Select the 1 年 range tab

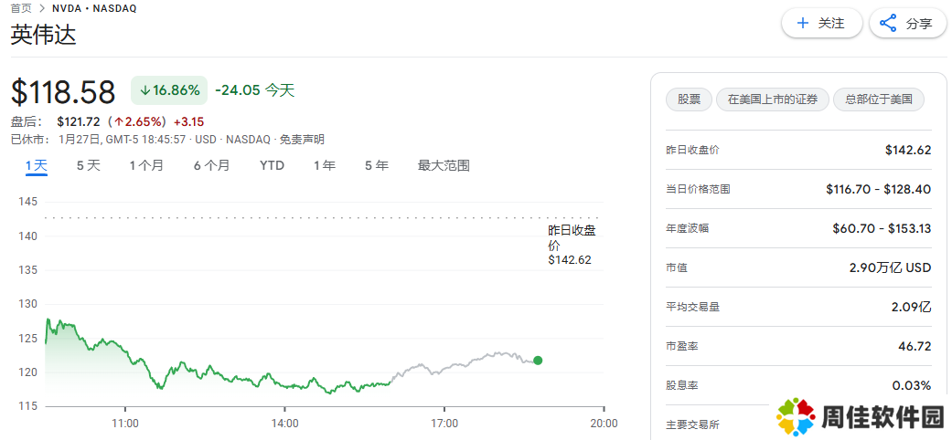click(325, 165)
